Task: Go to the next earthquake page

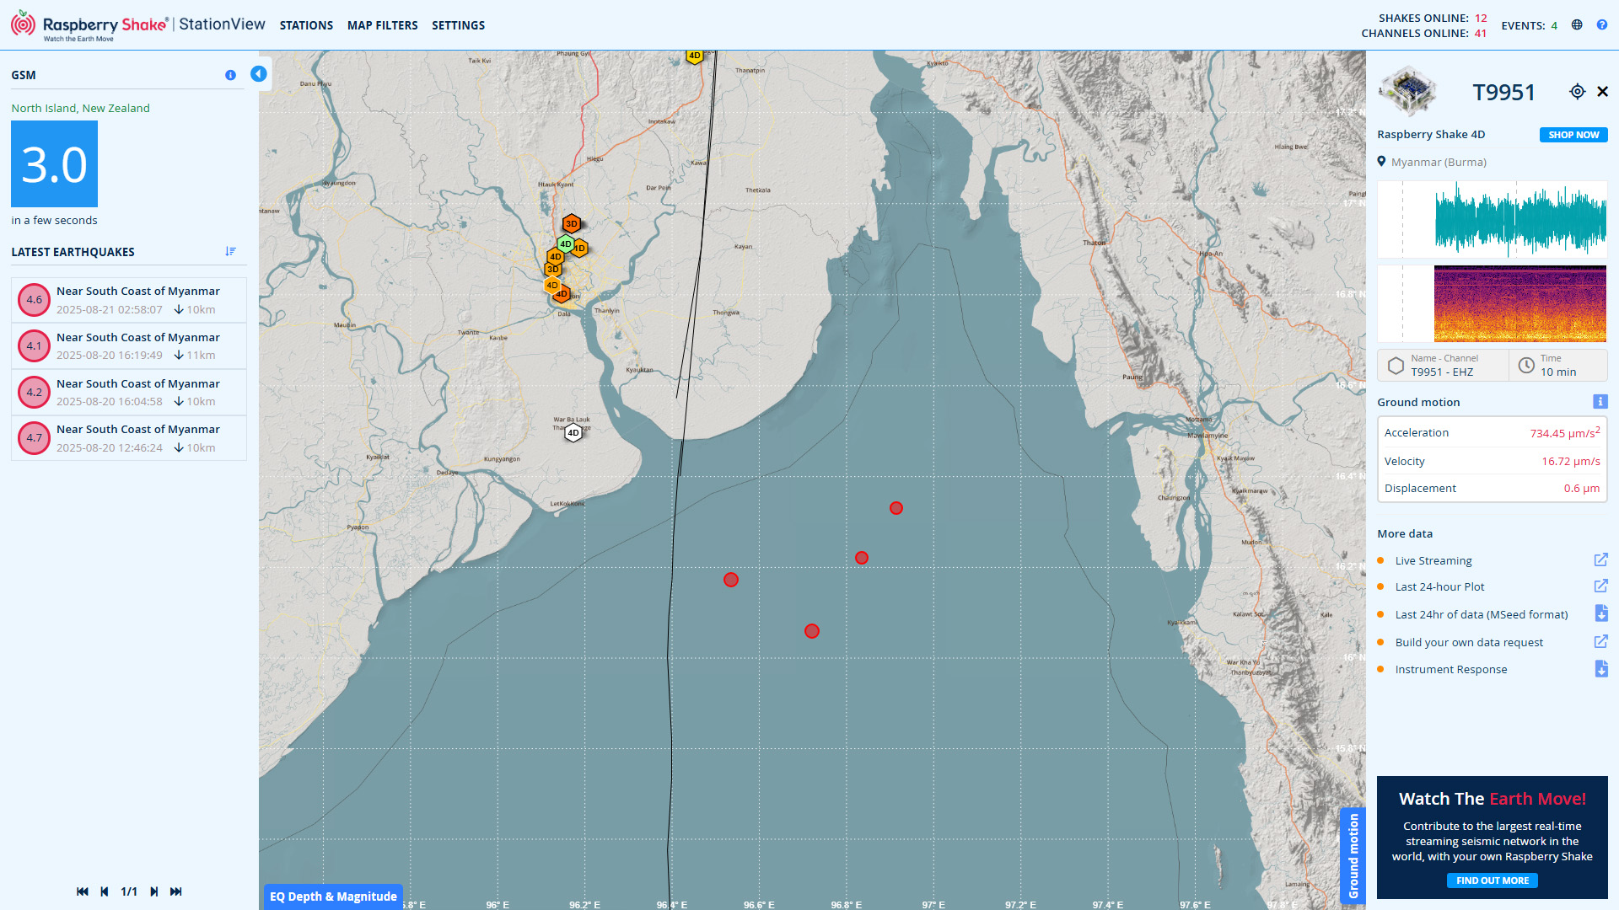Action: [153, 891]
